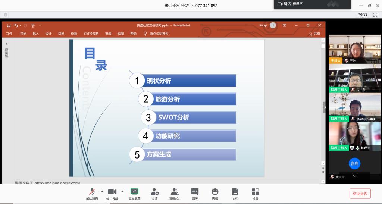
Task: Click the Emoji (表情) reactions icon
Action: (x=215, y=192)
